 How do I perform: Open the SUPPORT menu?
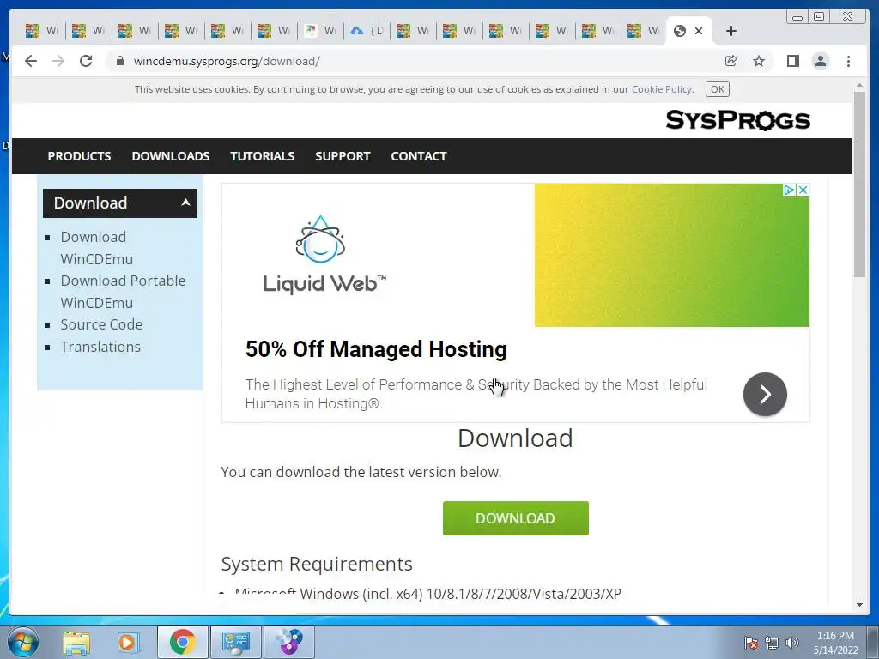343,156
